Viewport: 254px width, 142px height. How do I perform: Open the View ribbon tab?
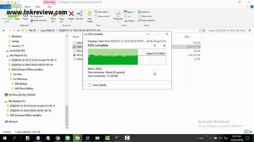click(38, 7)
